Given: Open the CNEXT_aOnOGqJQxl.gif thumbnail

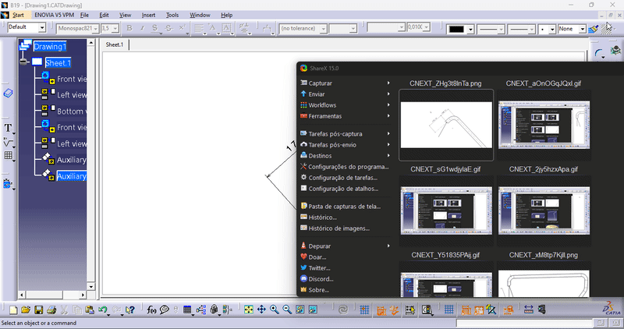Looking at the screenshot, I should point(544,125).
